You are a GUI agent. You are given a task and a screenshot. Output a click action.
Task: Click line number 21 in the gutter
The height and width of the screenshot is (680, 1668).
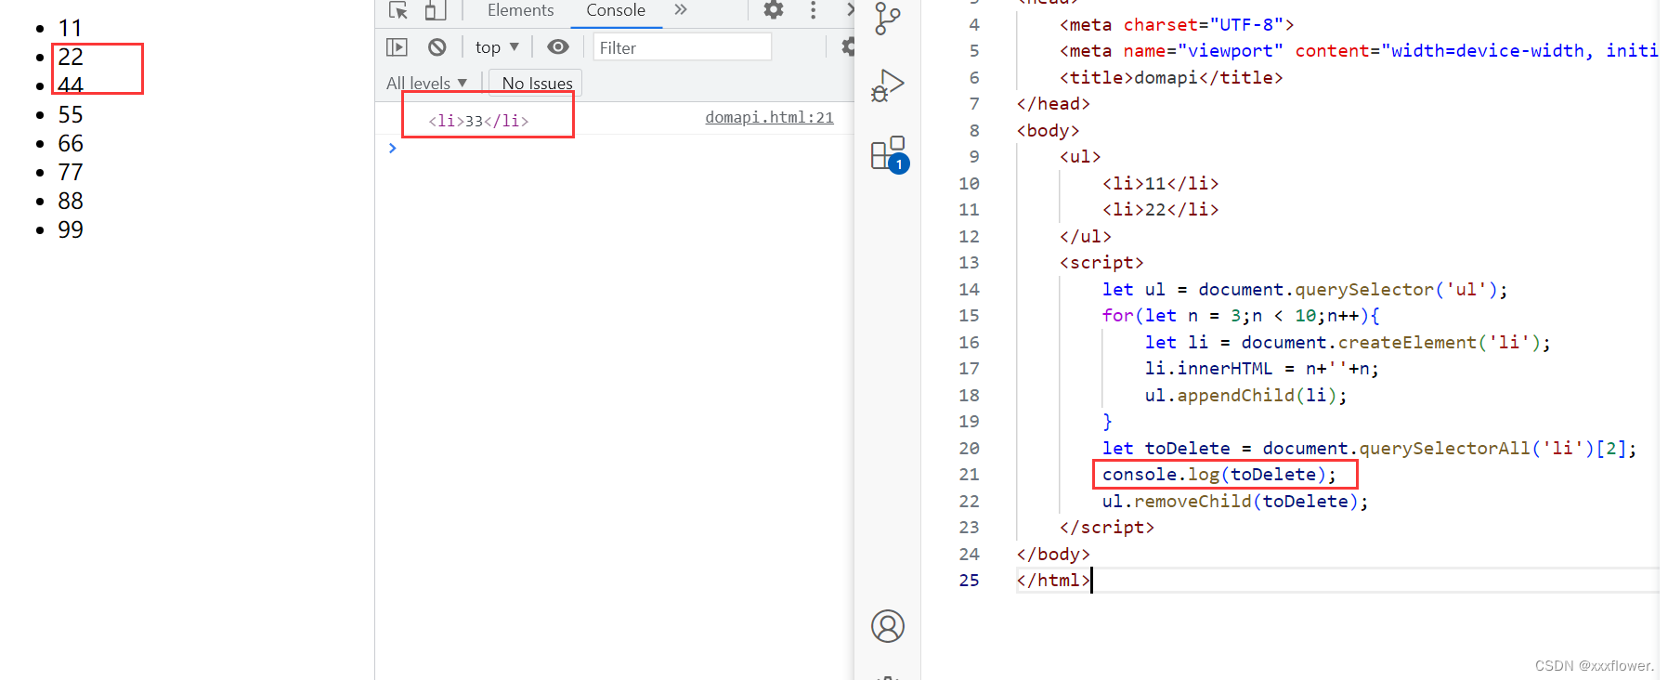click(969, 475)
